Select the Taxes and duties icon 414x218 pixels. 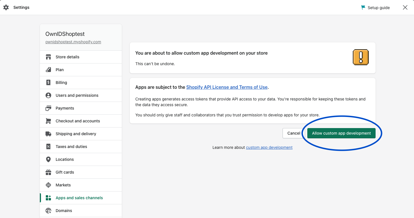[48, 146]
